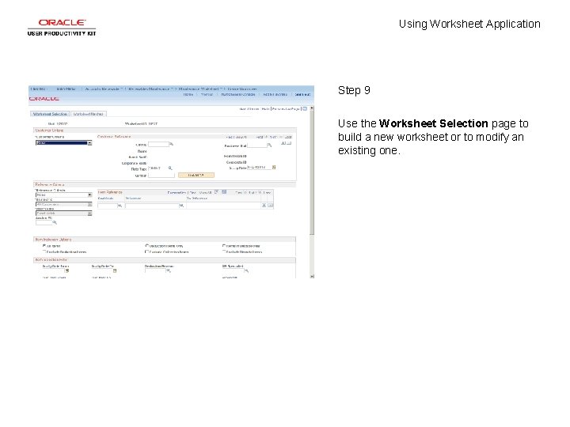Select Deduction Items Only radio option
The height and width of the screenshot is (427, 570).
click(147, 246)
